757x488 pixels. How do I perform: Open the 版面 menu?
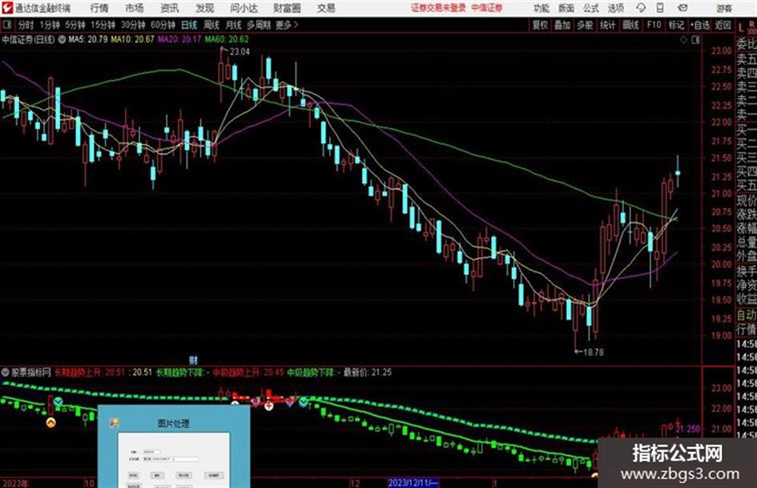(x=566, y=8)
